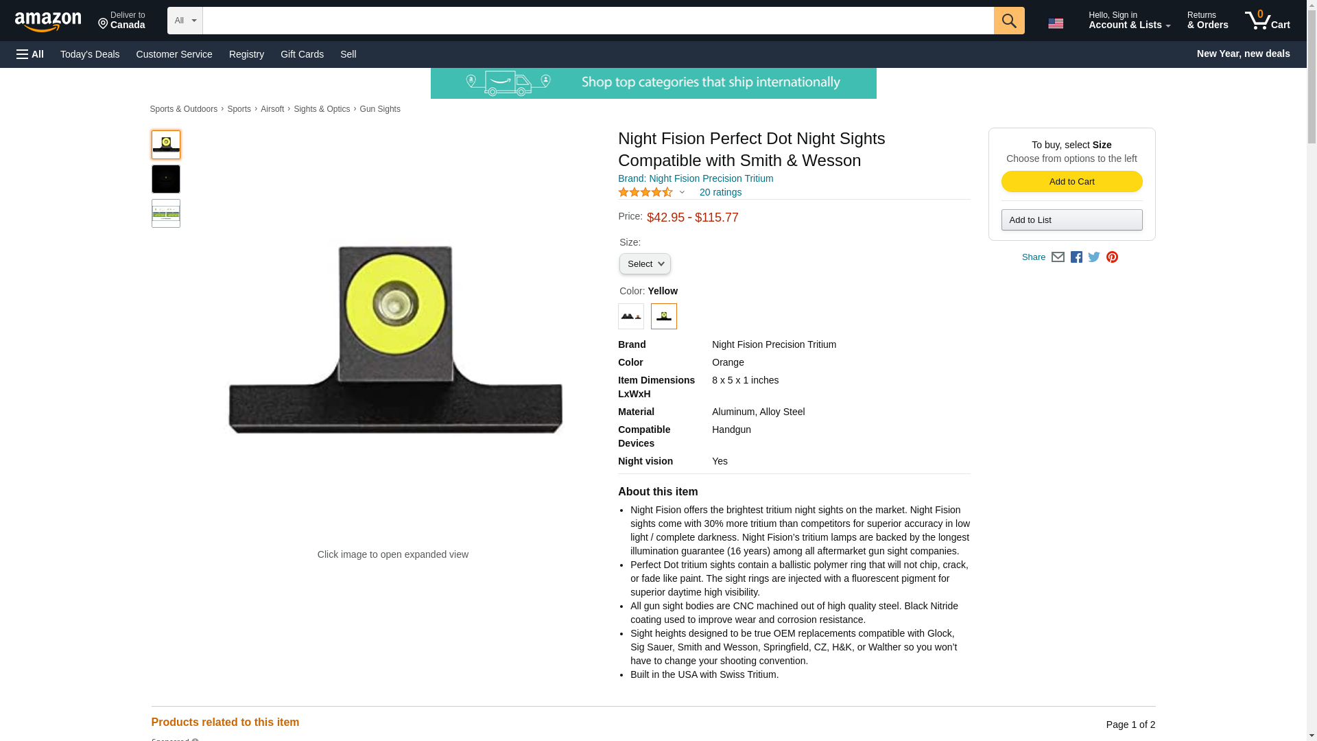
Task: Share on Facebook icon
Action: (x=1076, y=257)
